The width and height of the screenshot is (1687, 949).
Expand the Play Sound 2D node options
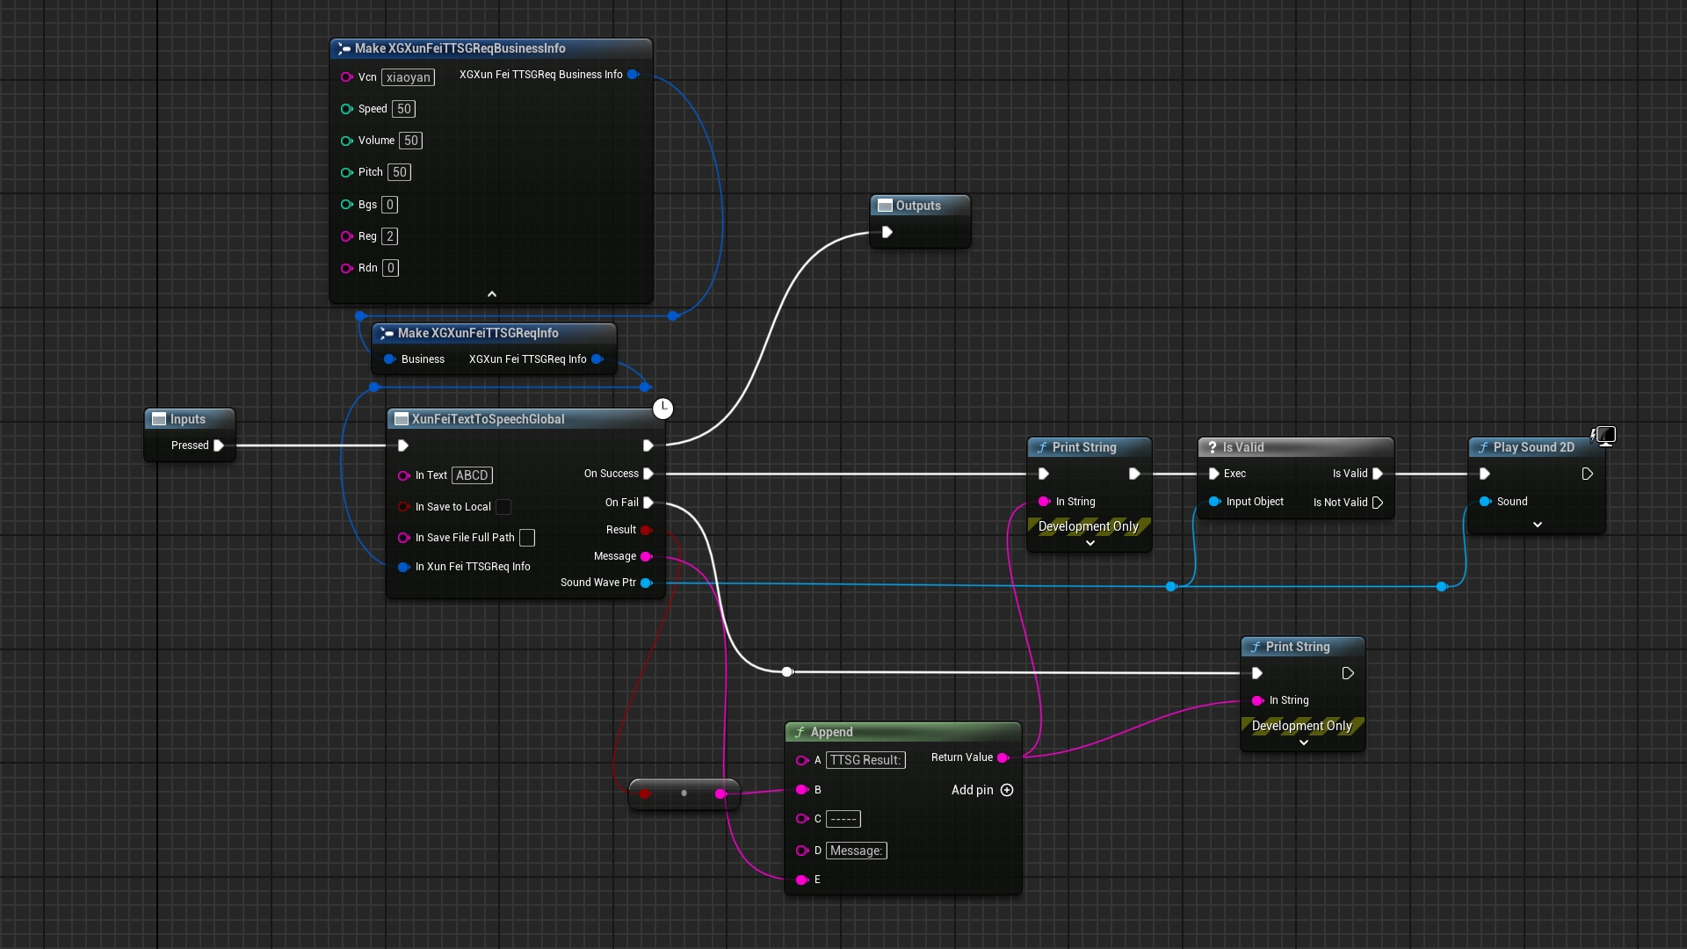[x=1537, y=525]
